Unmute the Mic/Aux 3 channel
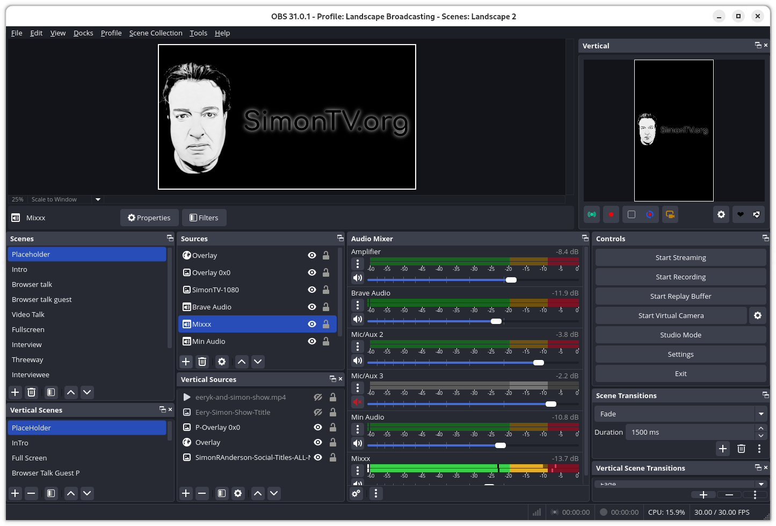The height and width of the screenshot is (526, 776). pyautogui.click(x=358, y=402)
